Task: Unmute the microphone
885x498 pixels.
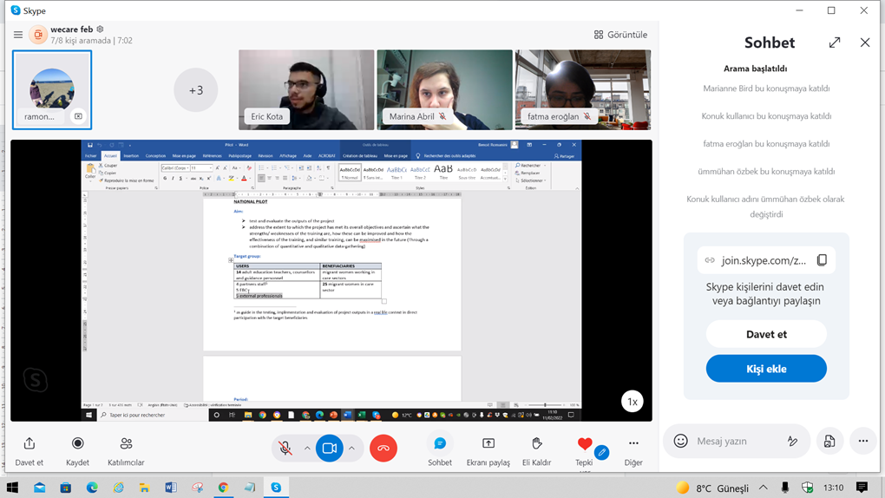Action: click(285, 448)
